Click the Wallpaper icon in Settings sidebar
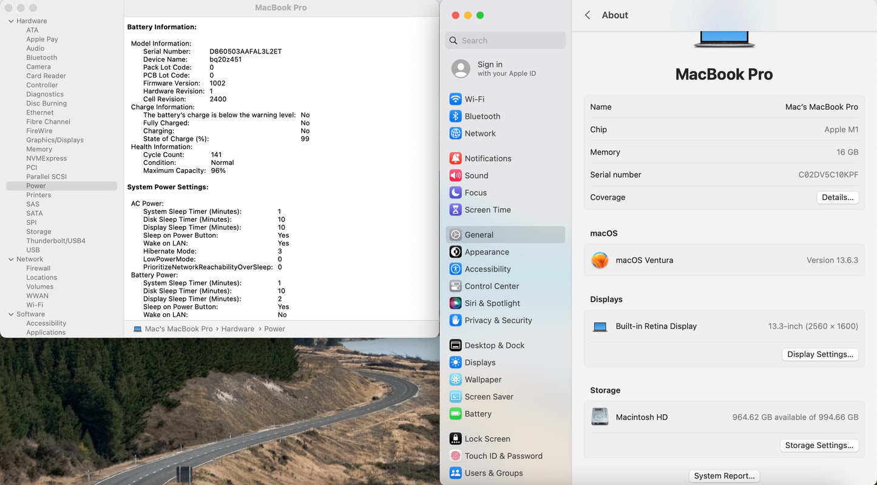 [x=455, y=380]
